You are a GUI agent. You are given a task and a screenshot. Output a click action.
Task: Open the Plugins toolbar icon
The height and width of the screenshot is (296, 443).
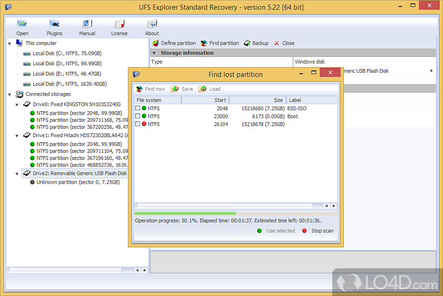coord(54,24)
